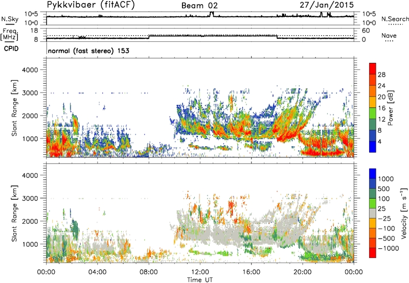
Task: Click the bottom red segment of the Velocity colorbar
Action: pos(373,253)
